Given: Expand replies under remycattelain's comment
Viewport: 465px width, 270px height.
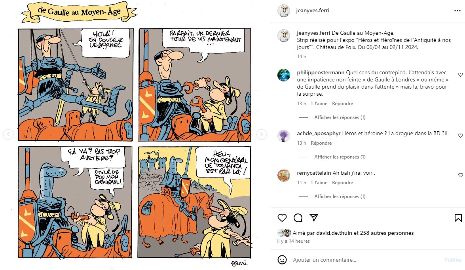Looking at the screenshot, I should [340, 196].
